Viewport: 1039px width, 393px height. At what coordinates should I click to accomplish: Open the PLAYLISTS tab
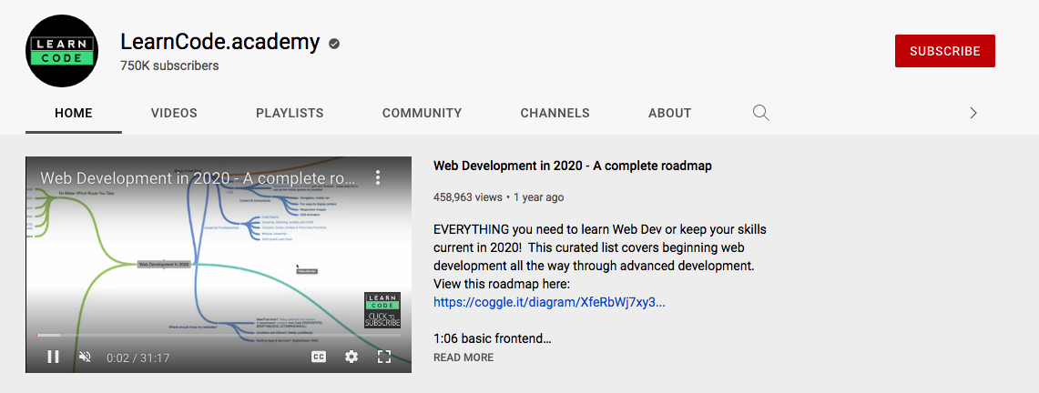(x=290, y=113)
